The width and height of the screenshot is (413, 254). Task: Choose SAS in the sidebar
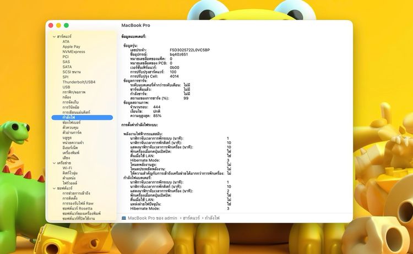coord(66,62)
